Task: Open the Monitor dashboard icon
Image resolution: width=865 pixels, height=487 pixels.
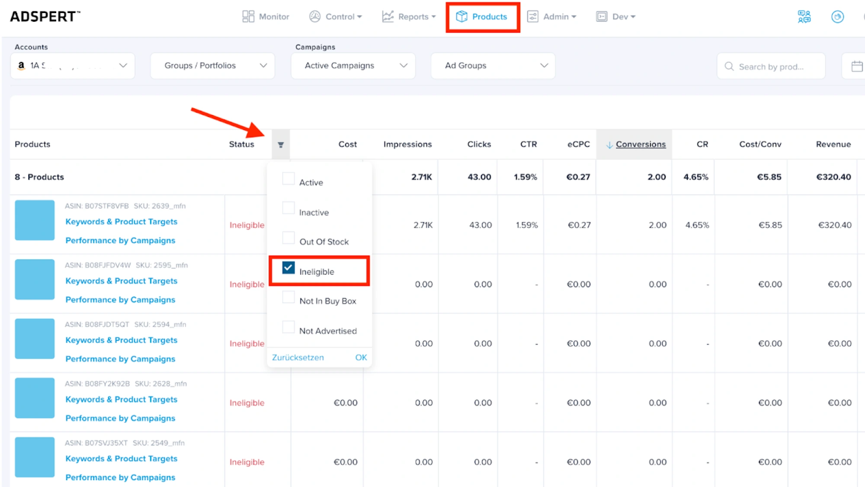Action: pos(248,17)
